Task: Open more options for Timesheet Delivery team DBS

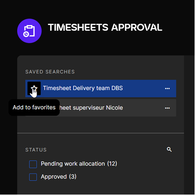Action: pos(167,88)
